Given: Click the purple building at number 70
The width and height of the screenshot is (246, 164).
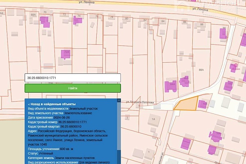Looking at the screenshot, I should (46, 23).
